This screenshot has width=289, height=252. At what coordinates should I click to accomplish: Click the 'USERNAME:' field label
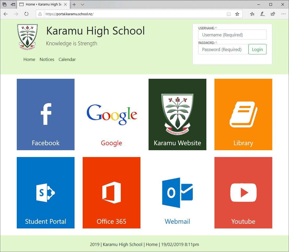(206, 28)
